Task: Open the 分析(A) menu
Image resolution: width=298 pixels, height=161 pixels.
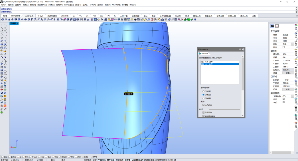Action: [93, 5]
